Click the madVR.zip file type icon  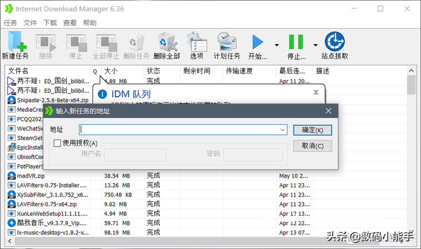pyautogui.click(x=12, y=176)
